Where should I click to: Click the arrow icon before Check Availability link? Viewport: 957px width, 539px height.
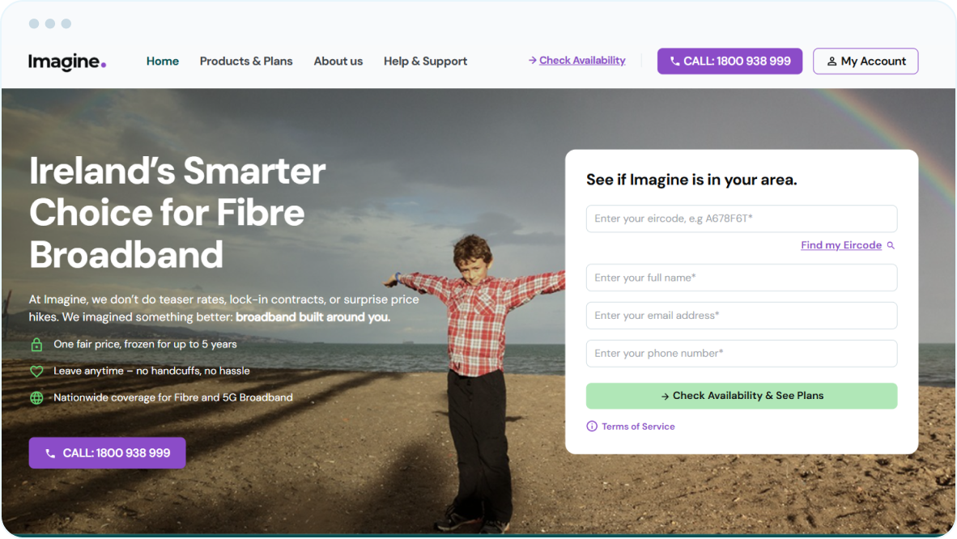point(532,61)
